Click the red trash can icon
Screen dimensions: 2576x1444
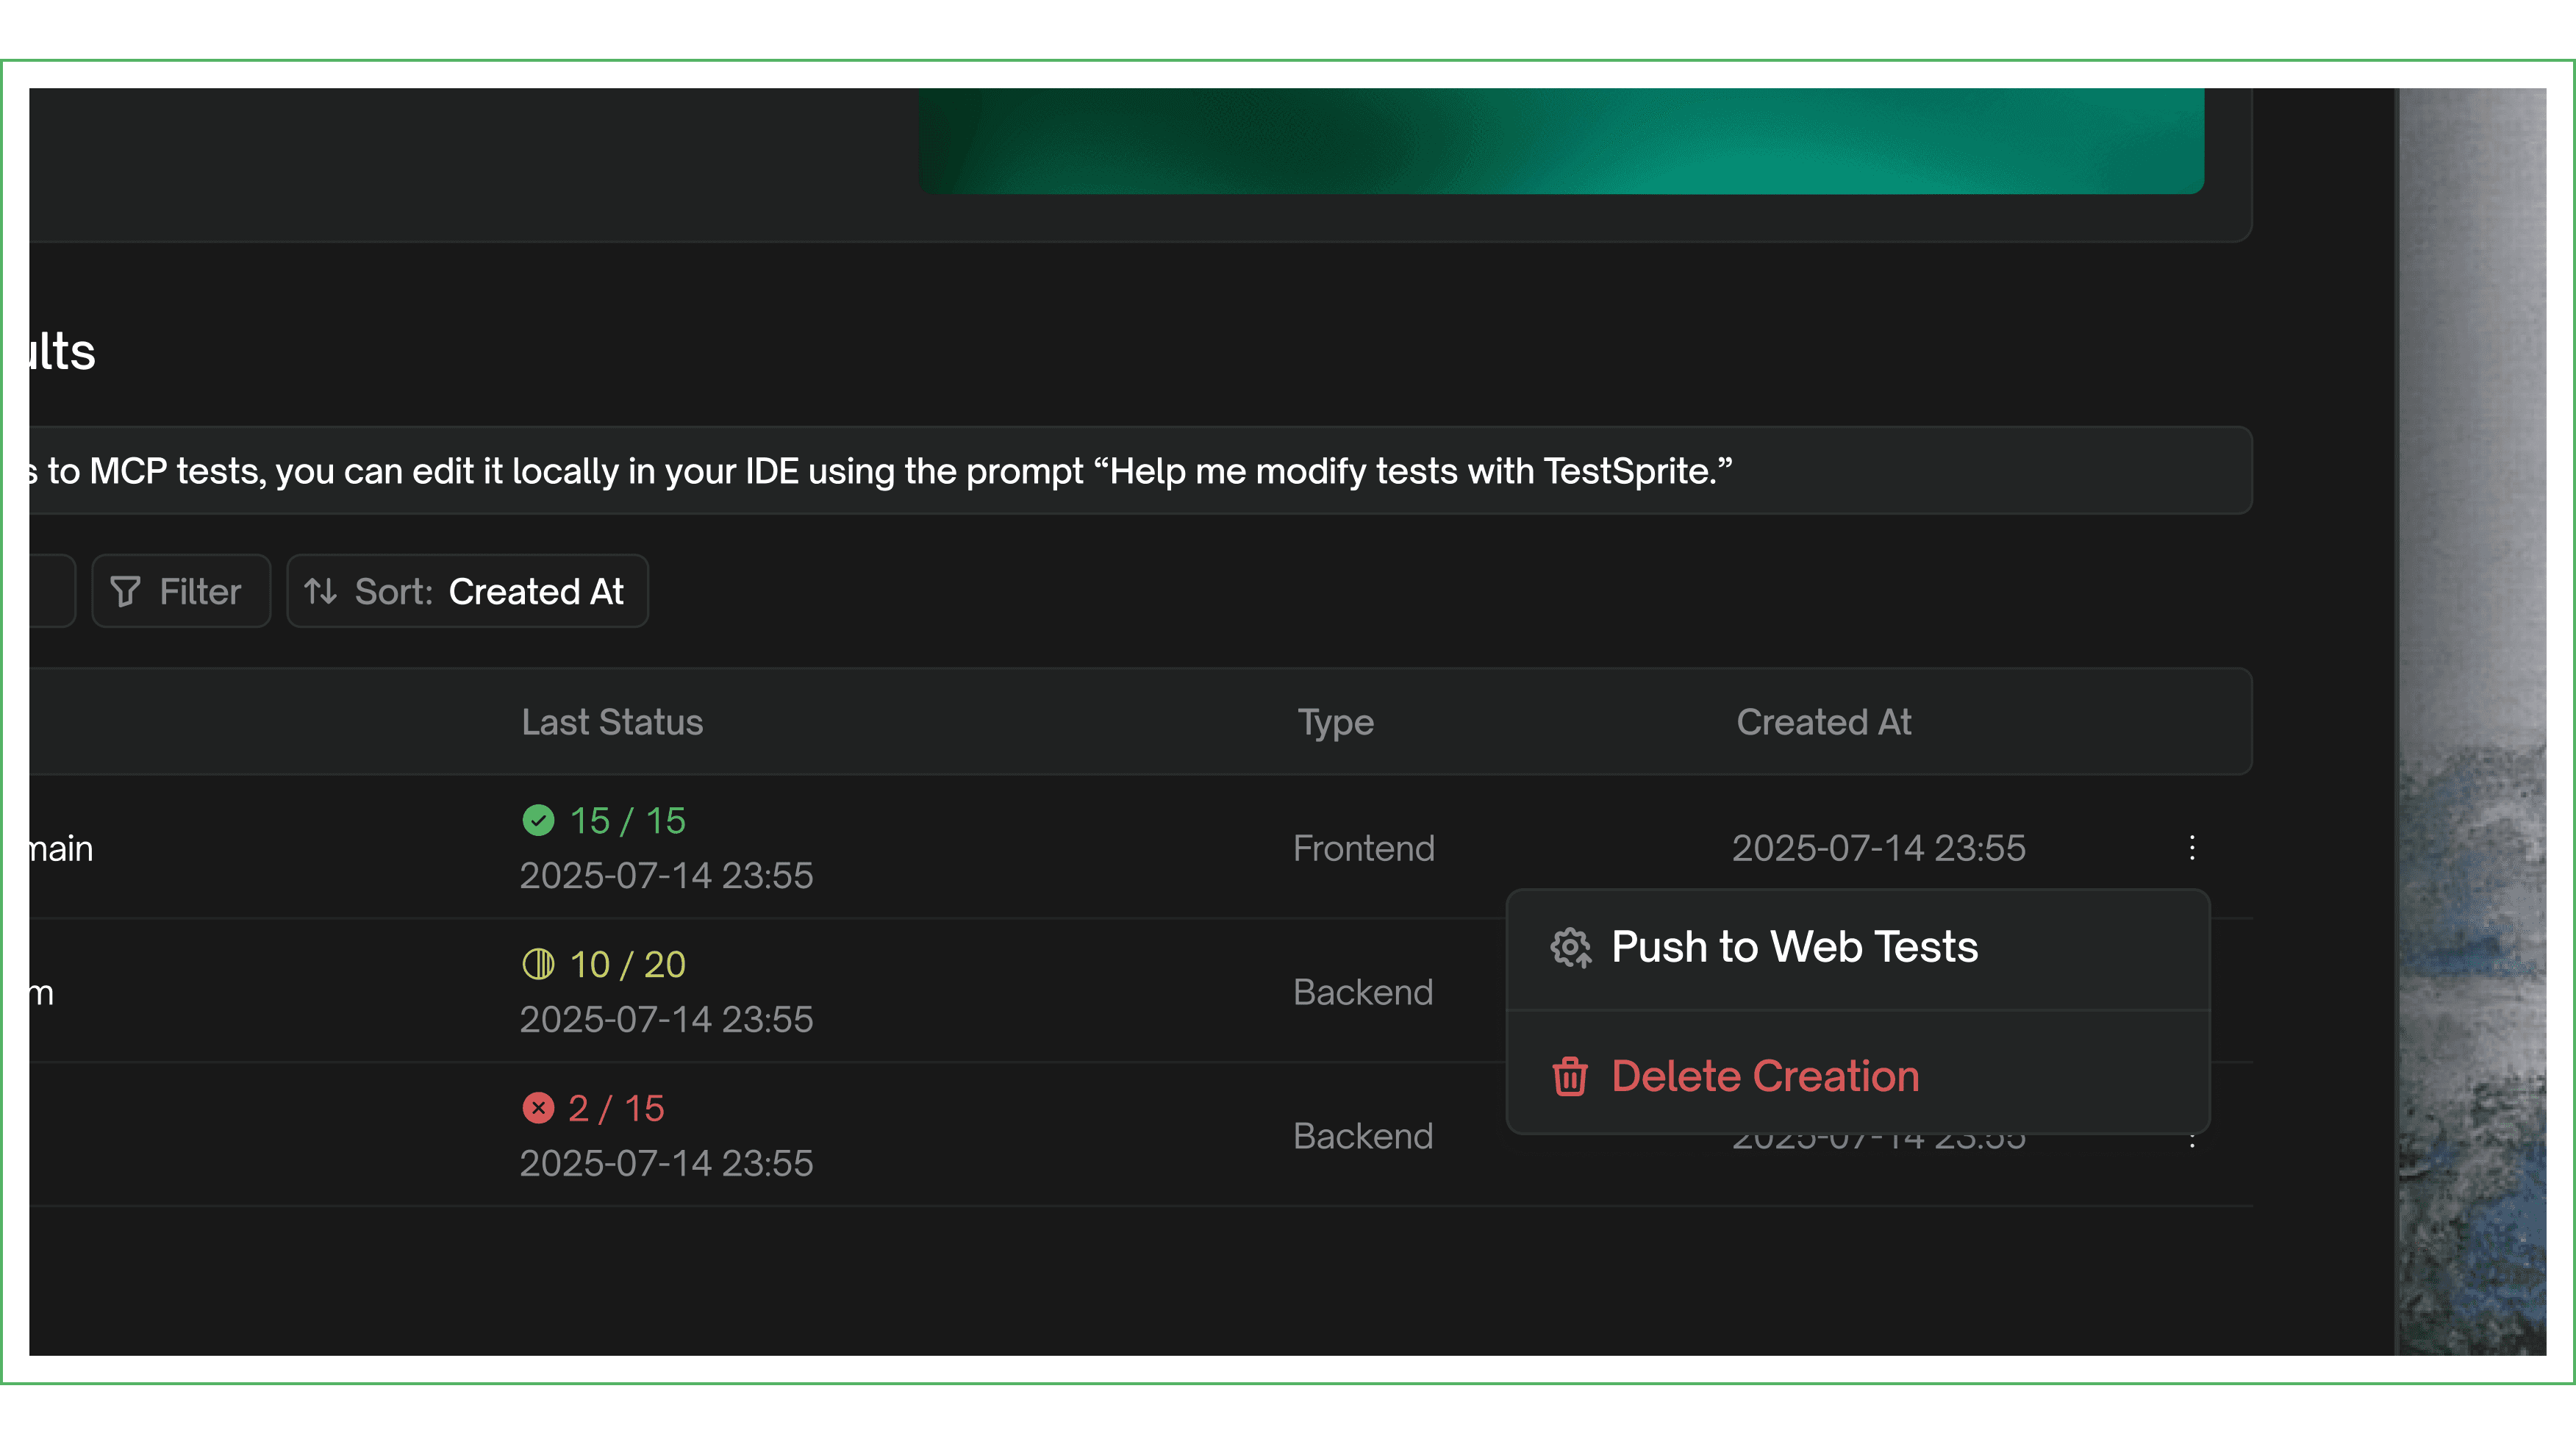pos(1570,1077)
